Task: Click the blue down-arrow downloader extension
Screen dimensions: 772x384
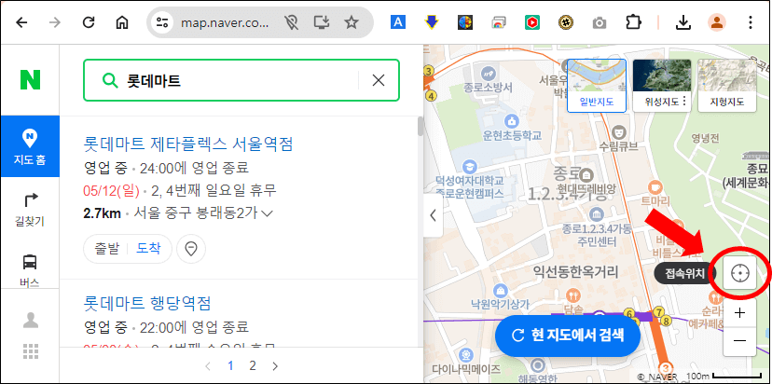Action: (432, 22)
